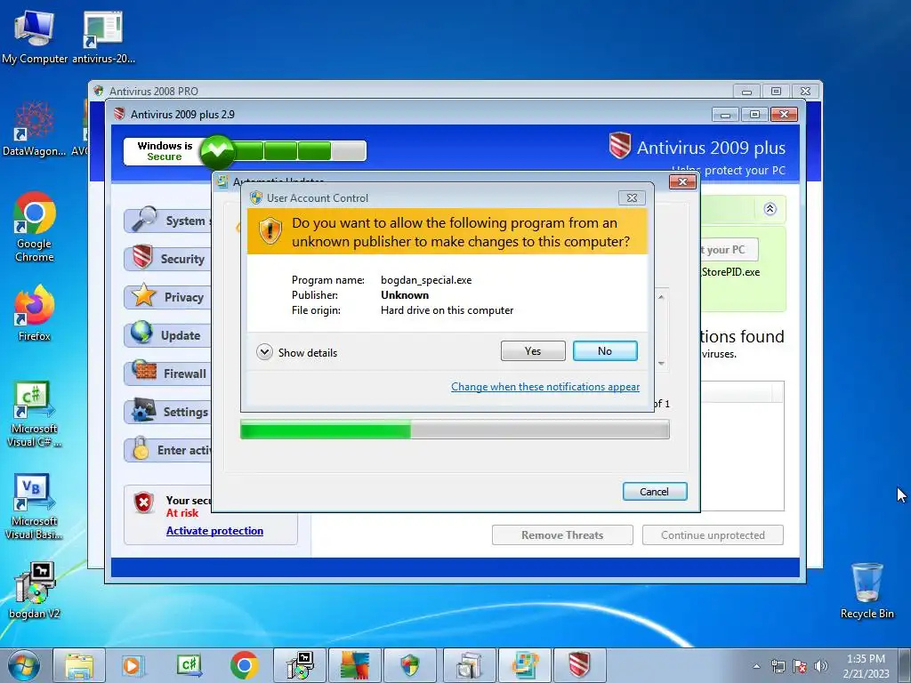Launch Firefox from desktop
911x683 pixels.
[35, 312]
